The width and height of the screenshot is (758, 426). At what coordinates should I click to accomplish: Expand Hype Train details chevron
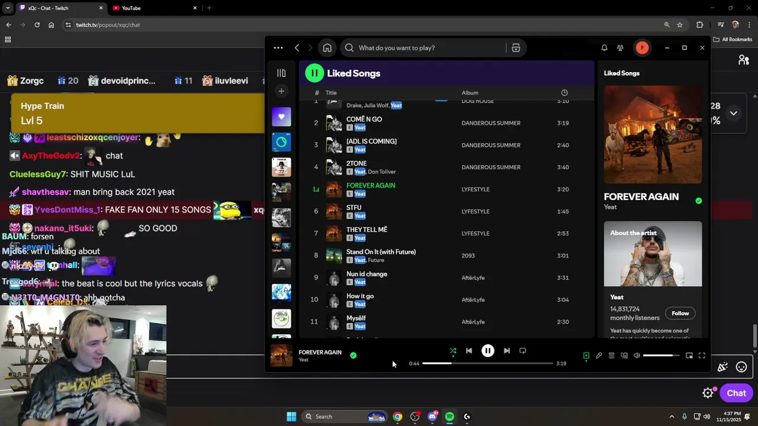tap(733, 113)
